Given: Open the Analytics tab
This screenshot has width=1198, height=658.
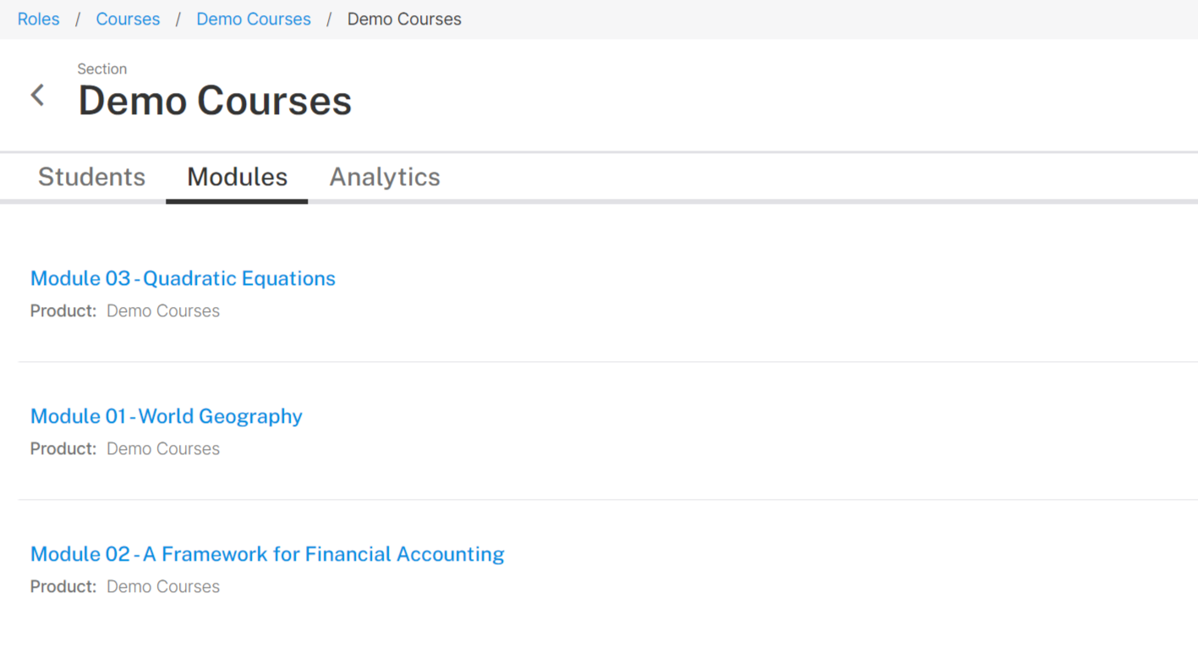Looking at the screenshot, I should [385, 177].
